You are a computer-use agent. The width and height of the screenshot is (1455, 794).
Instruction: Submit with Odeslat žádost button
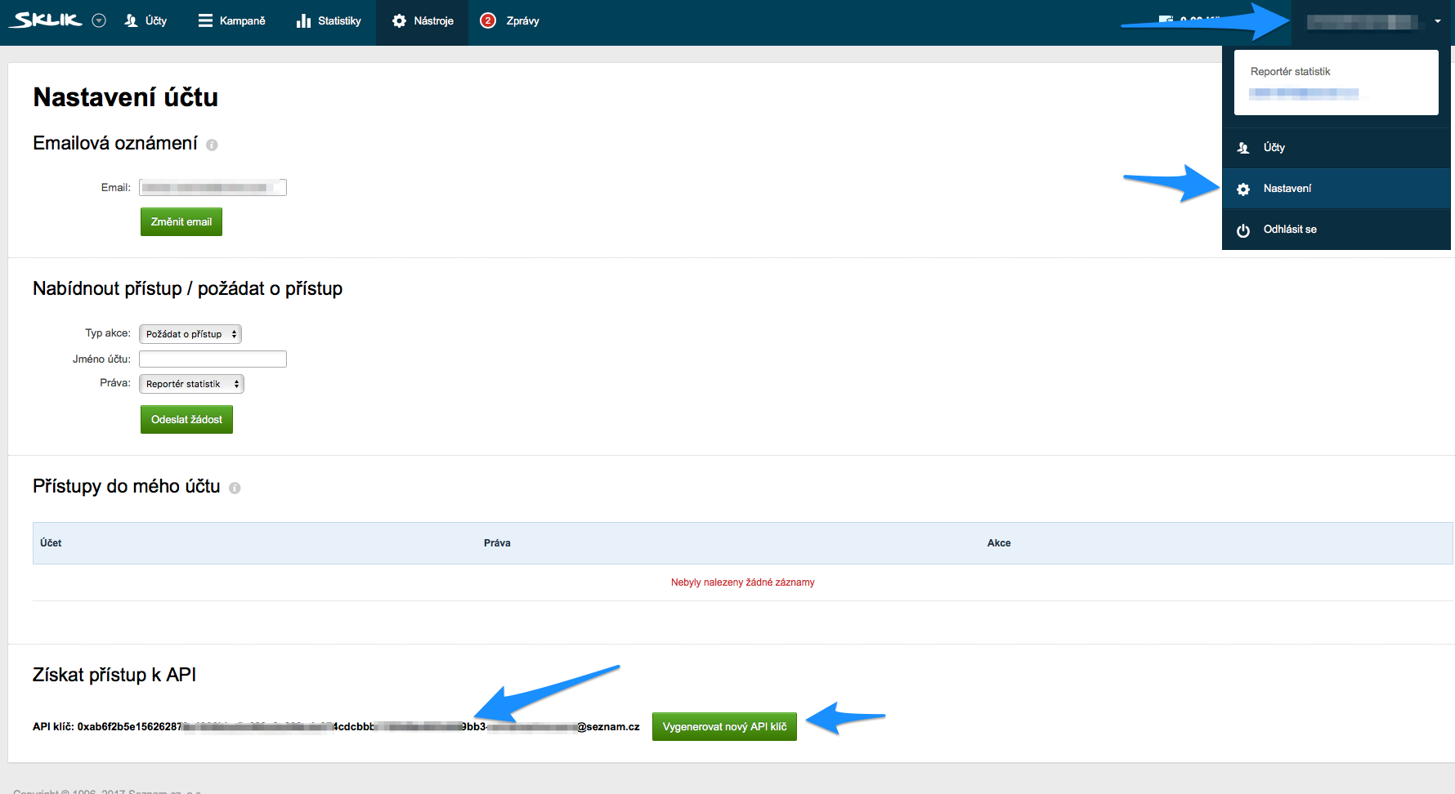pyautogui.click(x=186, y=420)
